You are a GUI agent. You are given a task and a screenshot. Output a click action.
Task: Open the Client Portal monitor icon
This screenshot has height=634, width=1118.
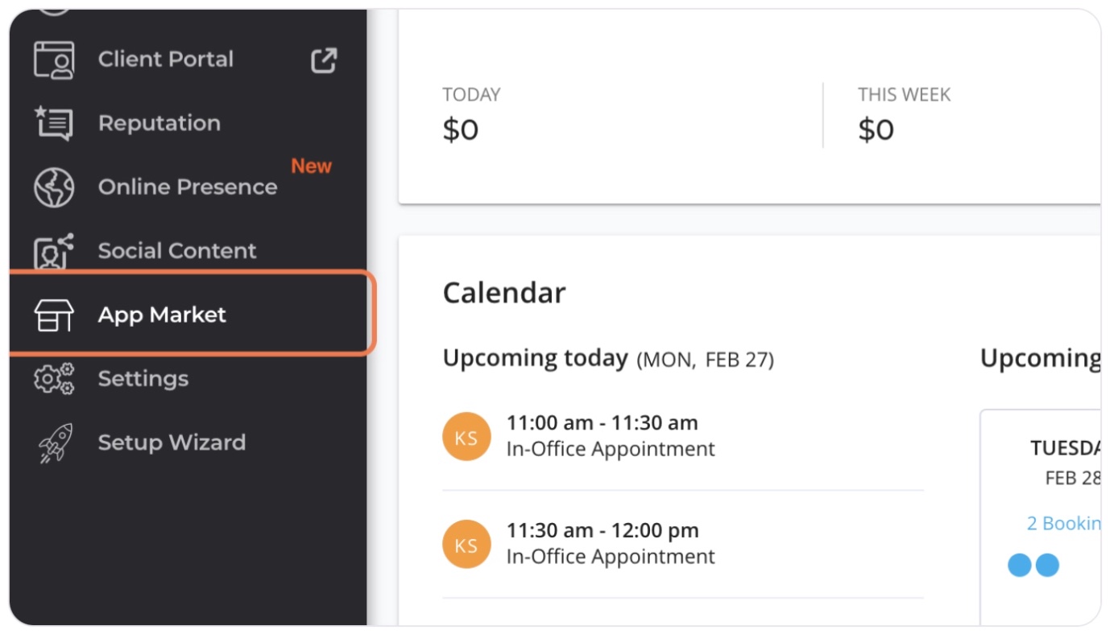54,60
